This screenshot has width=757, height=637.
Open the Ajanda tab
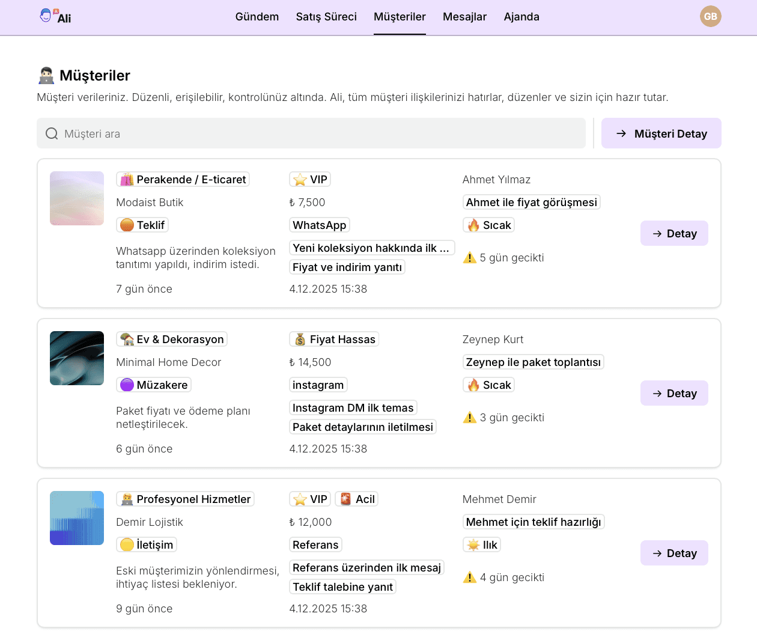click(x=521, y=17)
